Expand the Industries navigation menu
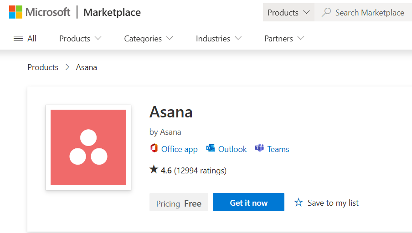This screenshot has width=412, height=233. coord(219,39)
